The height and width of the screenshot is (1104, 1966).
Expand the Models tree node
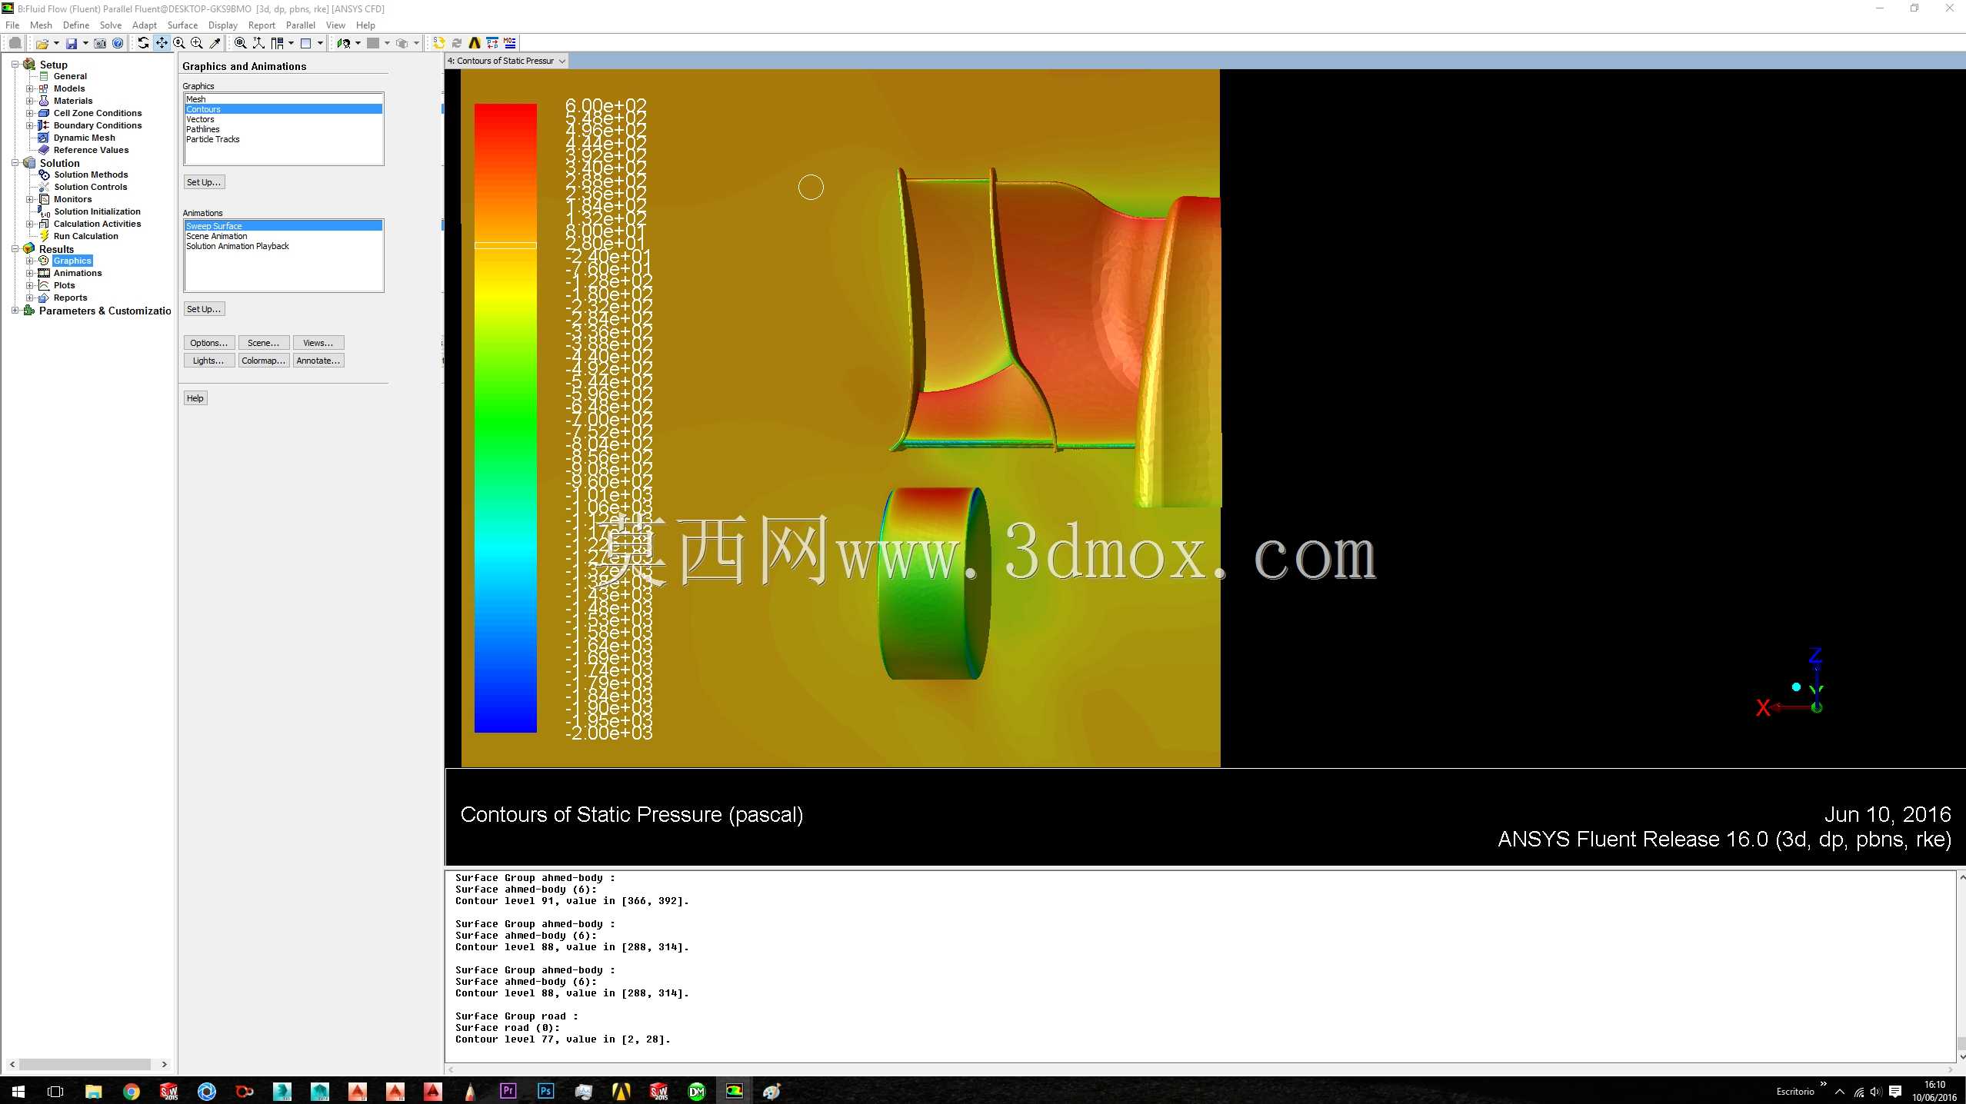(30, 88)
